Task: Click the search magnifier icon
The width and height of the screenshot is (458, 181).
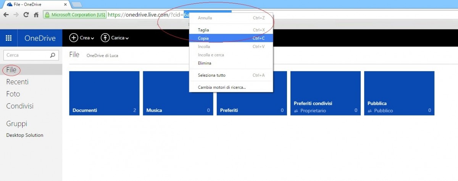Action: pos(53,55)
